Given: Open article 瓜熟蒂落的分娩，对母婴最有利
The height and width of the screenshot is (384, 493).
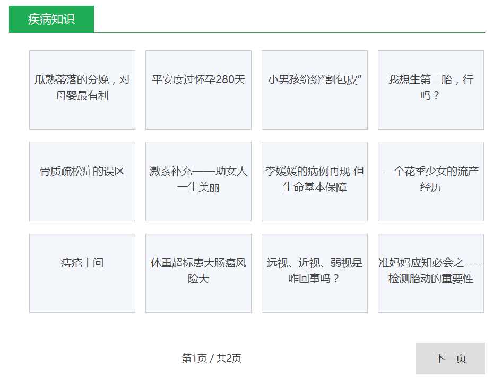Looking at the screenshot, I should 82,90.
